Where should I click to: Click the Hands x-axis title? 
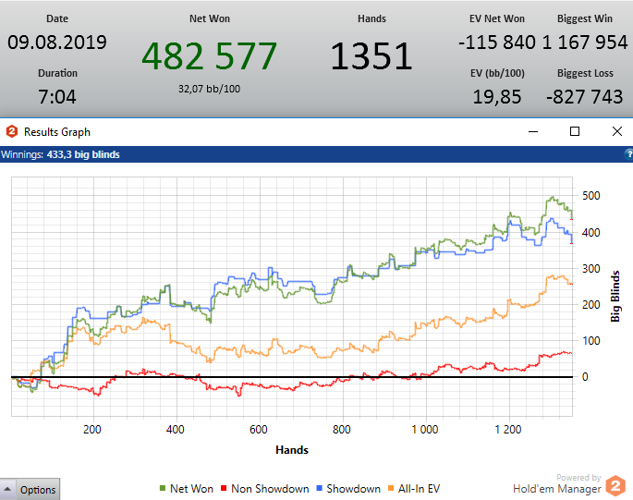(x=292, y=450)
